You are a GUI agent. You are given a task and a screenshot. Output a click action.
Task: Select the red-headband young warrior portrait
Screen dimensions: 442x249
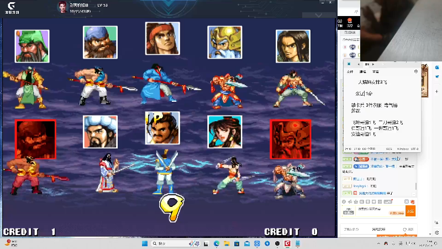(x=162, y=38)
